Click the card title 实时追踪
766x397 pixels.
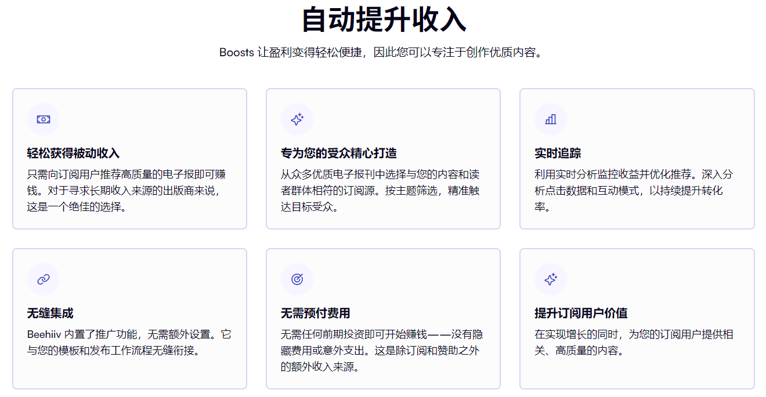click(558, 153)
